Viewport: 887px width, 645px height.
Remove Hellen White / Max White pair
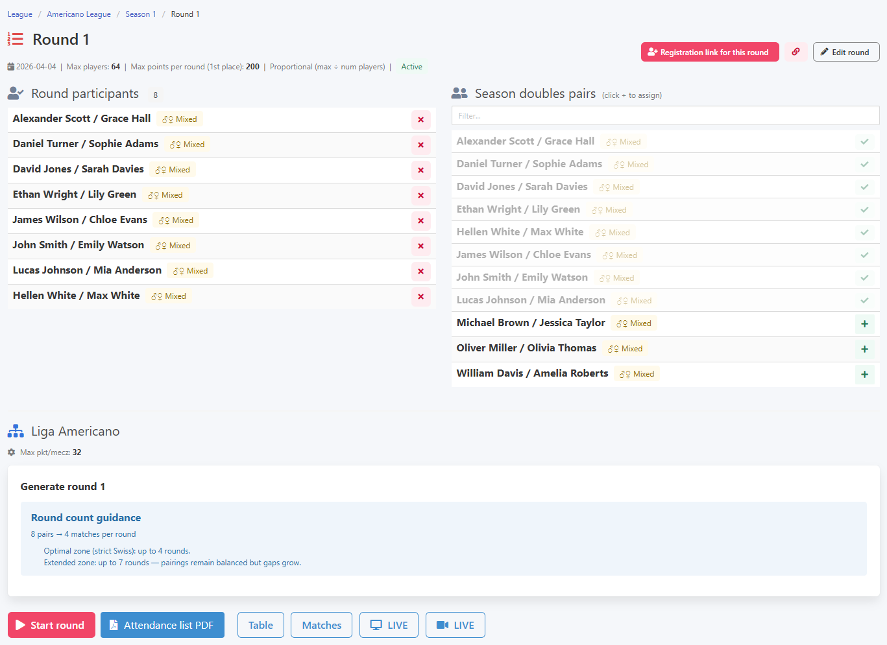(x=420, y=297)
